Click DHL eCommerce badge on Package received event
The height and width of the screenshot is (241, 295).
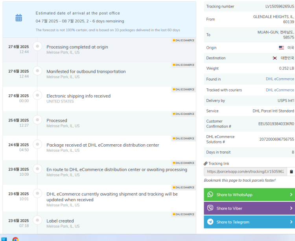(x=183, y=138)
